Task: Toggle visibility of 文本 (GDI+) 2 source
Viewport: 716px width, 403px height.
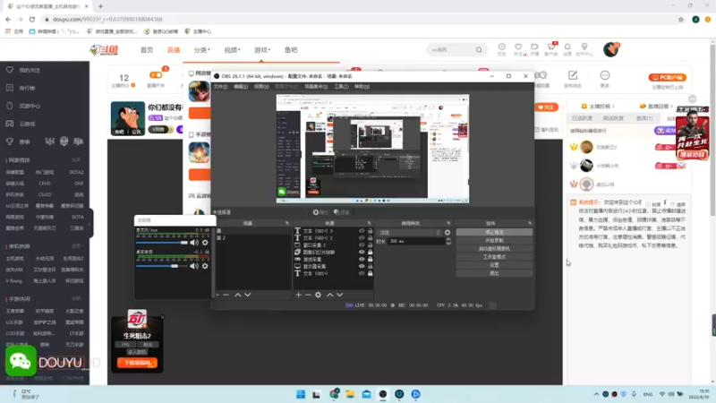Action: [x=362, y=238]
